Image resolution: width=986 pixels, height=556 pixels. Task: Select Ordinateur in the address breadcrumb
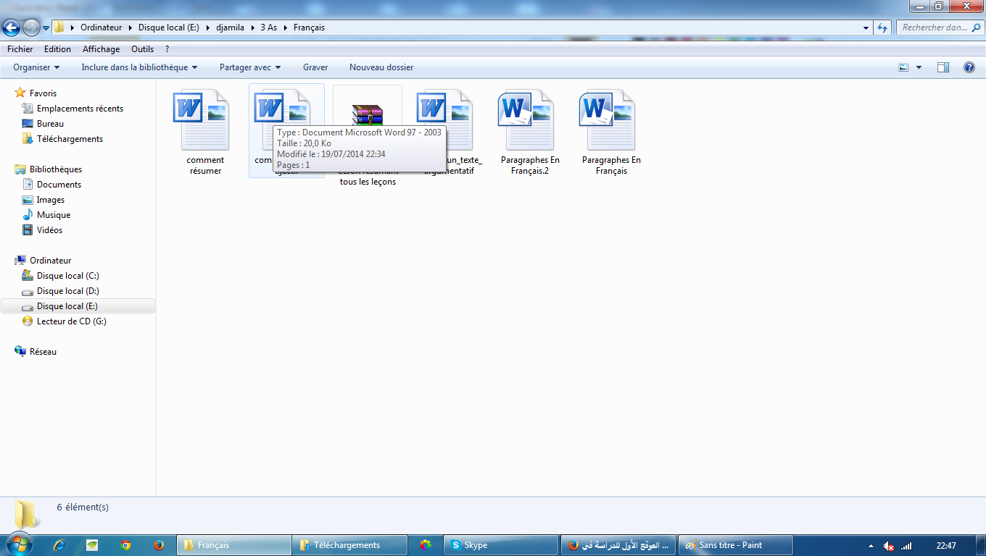click(x=101, y=28)
